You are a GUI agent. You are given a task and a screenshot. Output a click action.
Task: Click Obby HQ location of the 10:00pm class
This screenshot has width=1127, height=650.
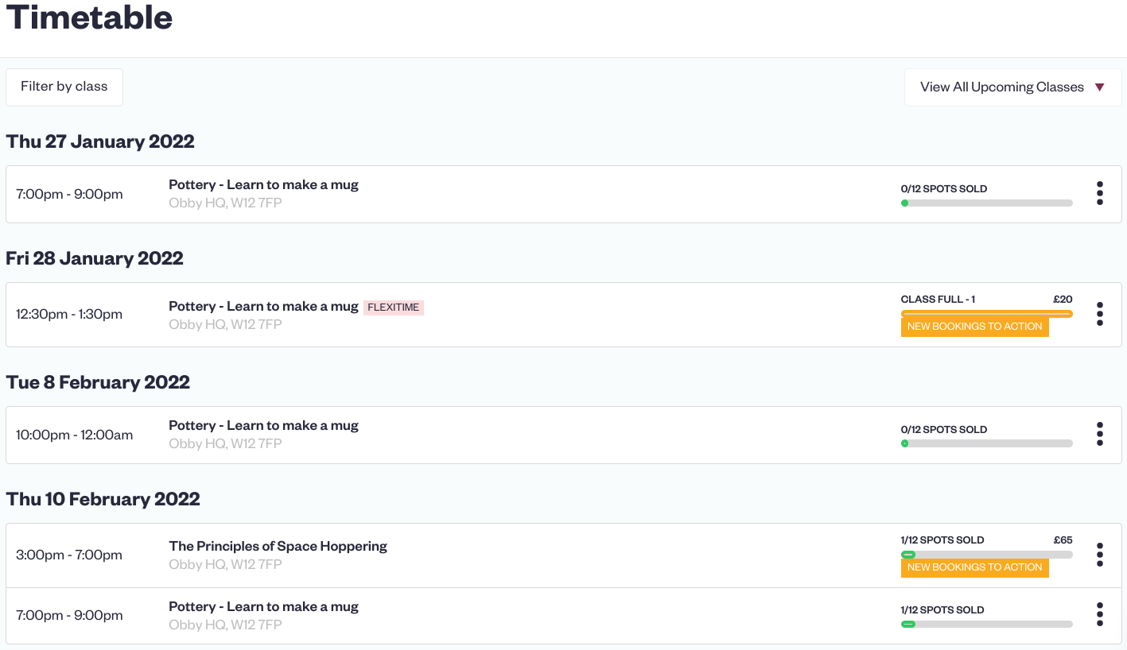pyautogui.click(x=225, y=443)
